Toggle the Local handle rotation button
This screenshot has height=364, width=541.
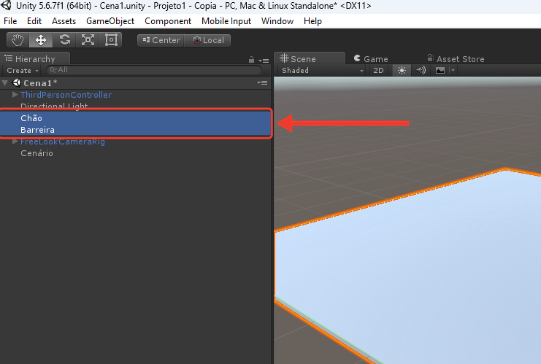point(207,40)
